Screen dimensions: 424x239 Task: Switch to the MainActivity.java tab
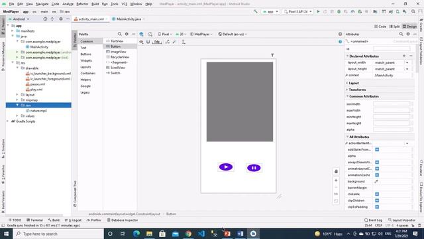(x=129, y=19)
